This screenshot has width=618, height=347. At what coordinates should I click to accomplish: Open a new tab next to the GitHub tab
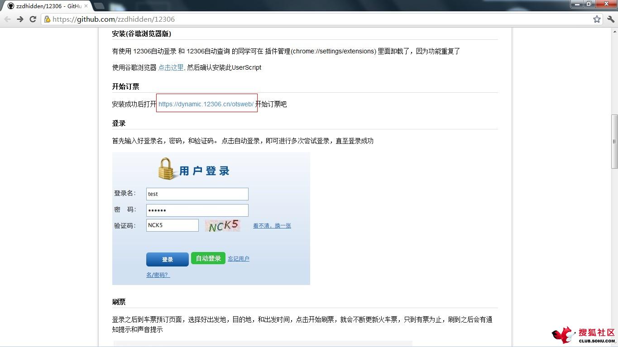tap(99, 6)
